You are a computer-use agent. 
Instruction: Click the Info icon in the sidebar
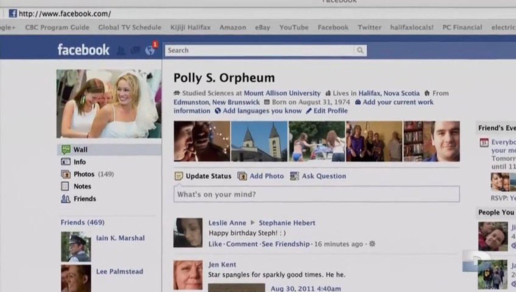66,162
